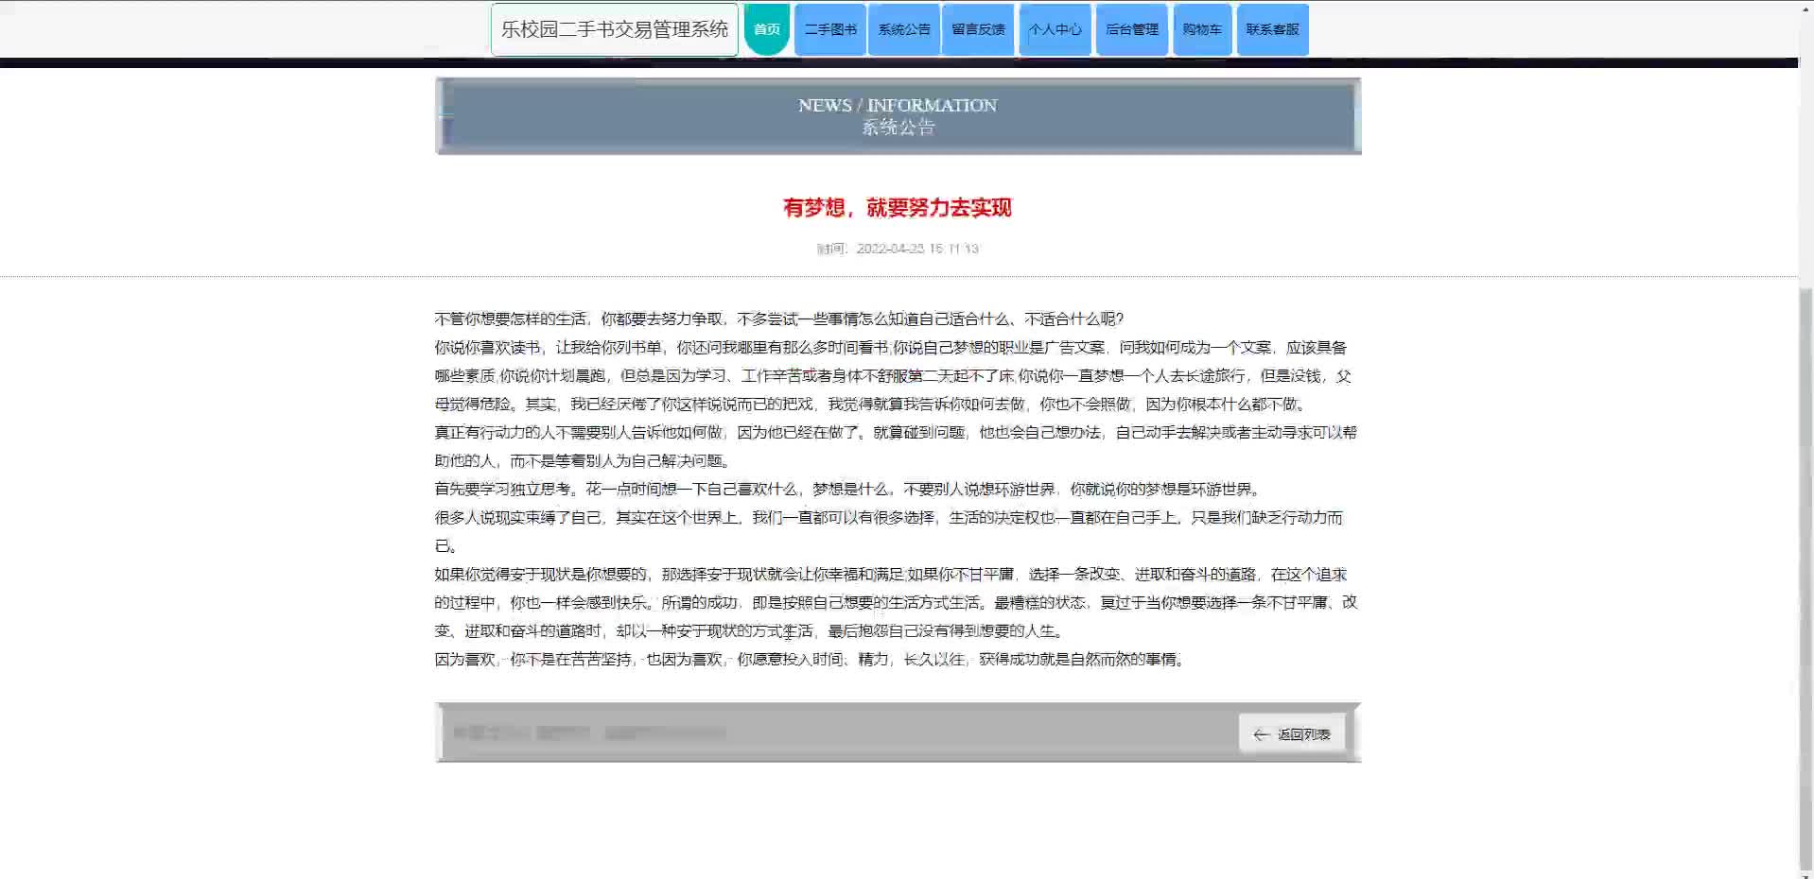Image resolution: width=1814 pixels, height=879 pixels.
Task: Click the paragraph beginning 如果你觉得安于现状
Action: (x=896, y=602)
